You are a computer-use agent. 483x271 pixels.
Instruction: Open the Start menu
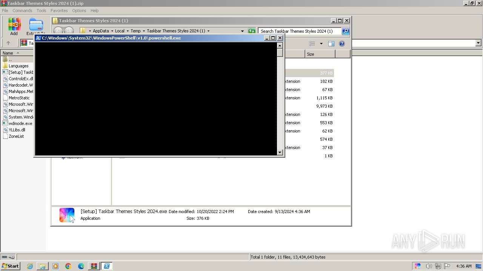[x=10, y=266]
